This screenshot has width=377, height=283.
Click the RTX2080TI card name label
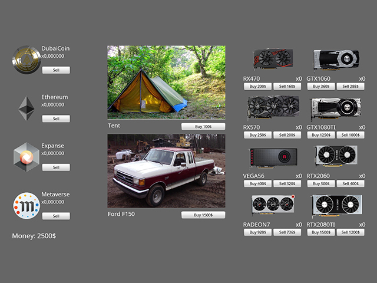[320, 225]
